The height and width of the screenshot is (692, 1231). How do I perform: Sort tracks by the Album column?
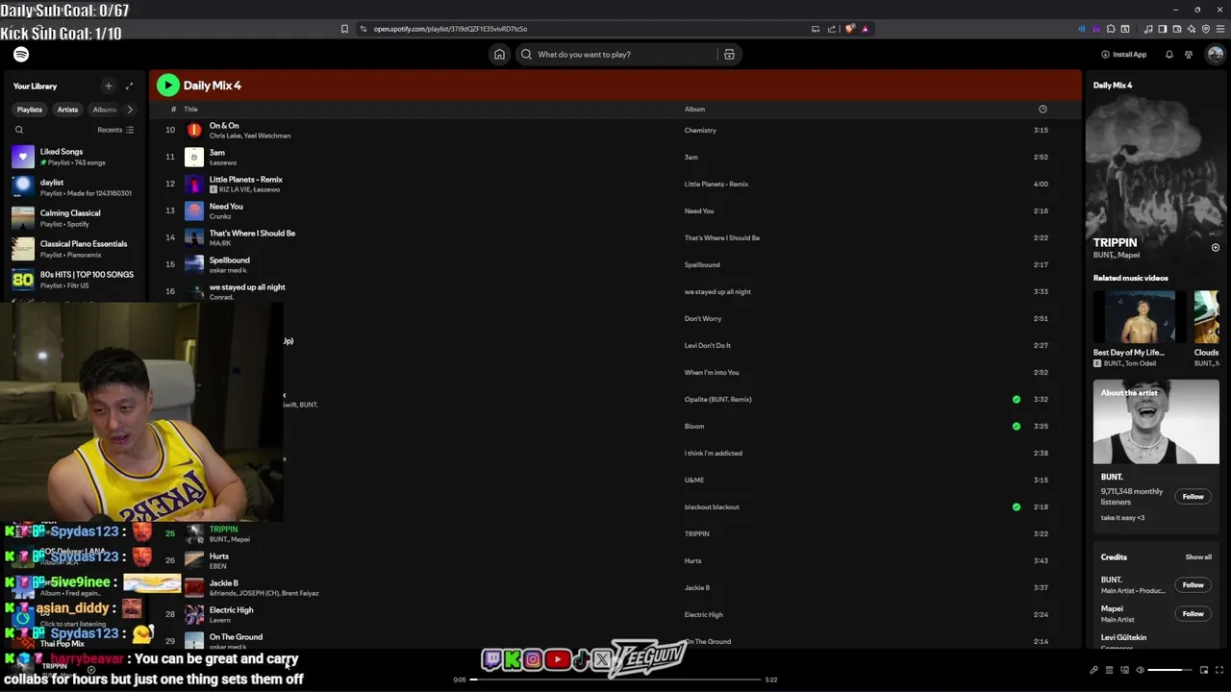pyautogui.click(x=694, y=110)
